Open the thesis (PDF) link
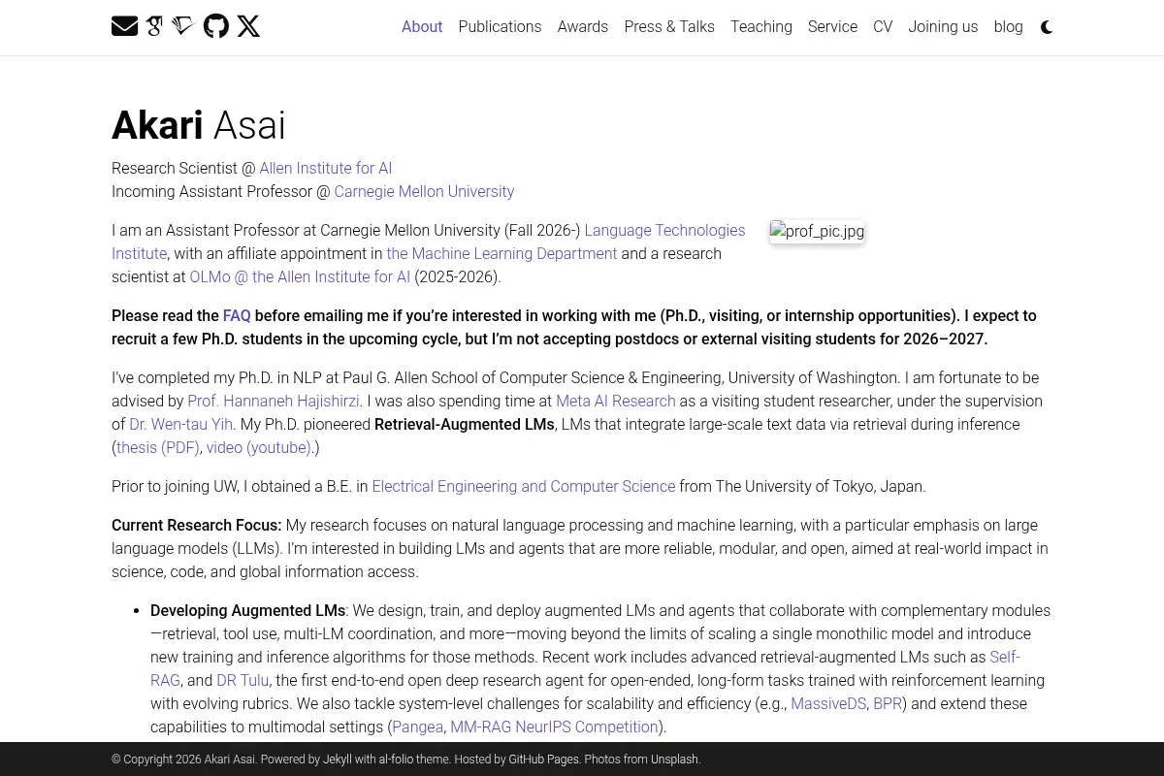Screen dimensions: 1164x776 (158, 447)
